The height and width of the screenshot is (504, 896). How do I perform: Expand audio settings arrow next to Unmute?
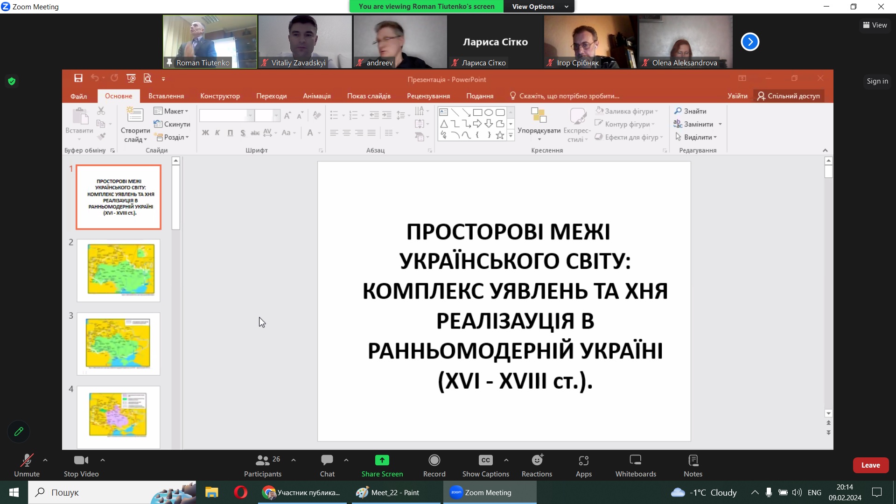pyautogui.click(x=45, y=460)
